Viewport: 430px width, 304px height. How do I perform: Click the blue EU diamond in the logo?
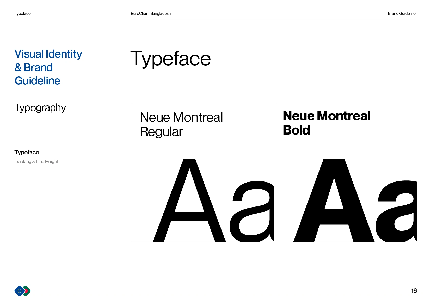pyautogui.click(x=19, y=291)
